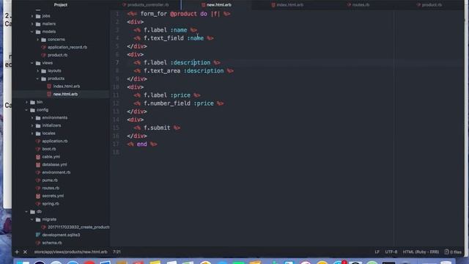Click the f.text_area :description code line
Image resolution: width=469 pixels, height=264 pixels.
[x=183, y=71]
